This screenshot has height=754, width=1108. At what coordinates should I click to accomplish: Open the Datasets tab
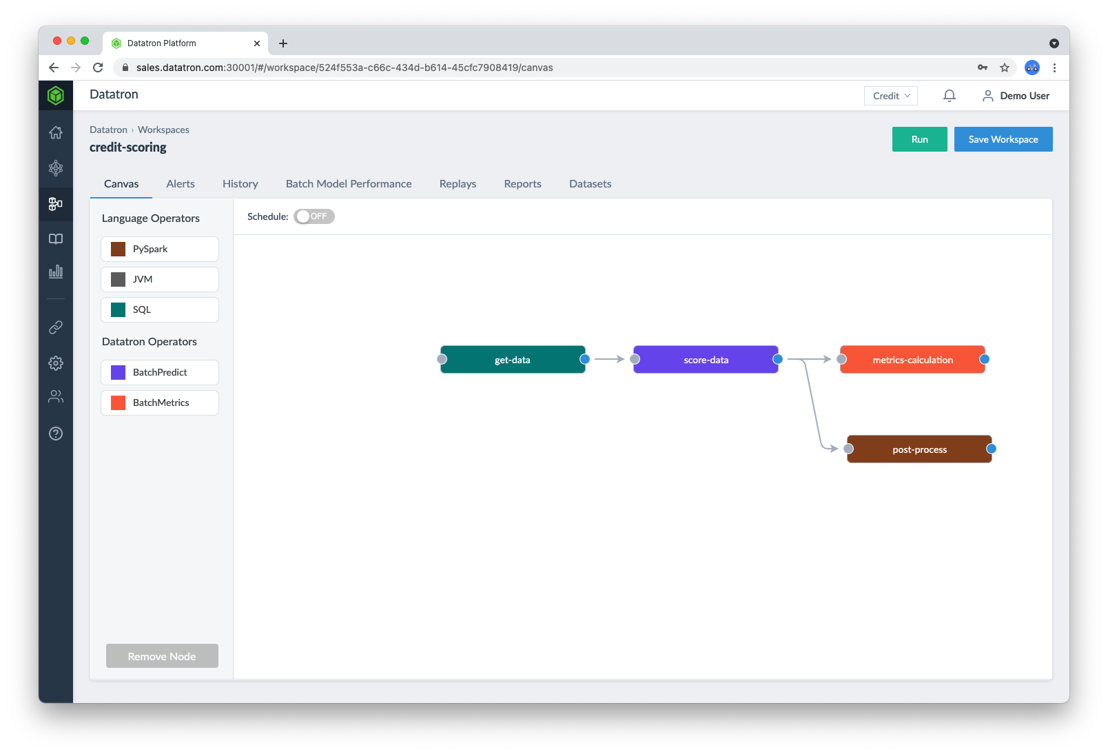click(x=591, y=184)
